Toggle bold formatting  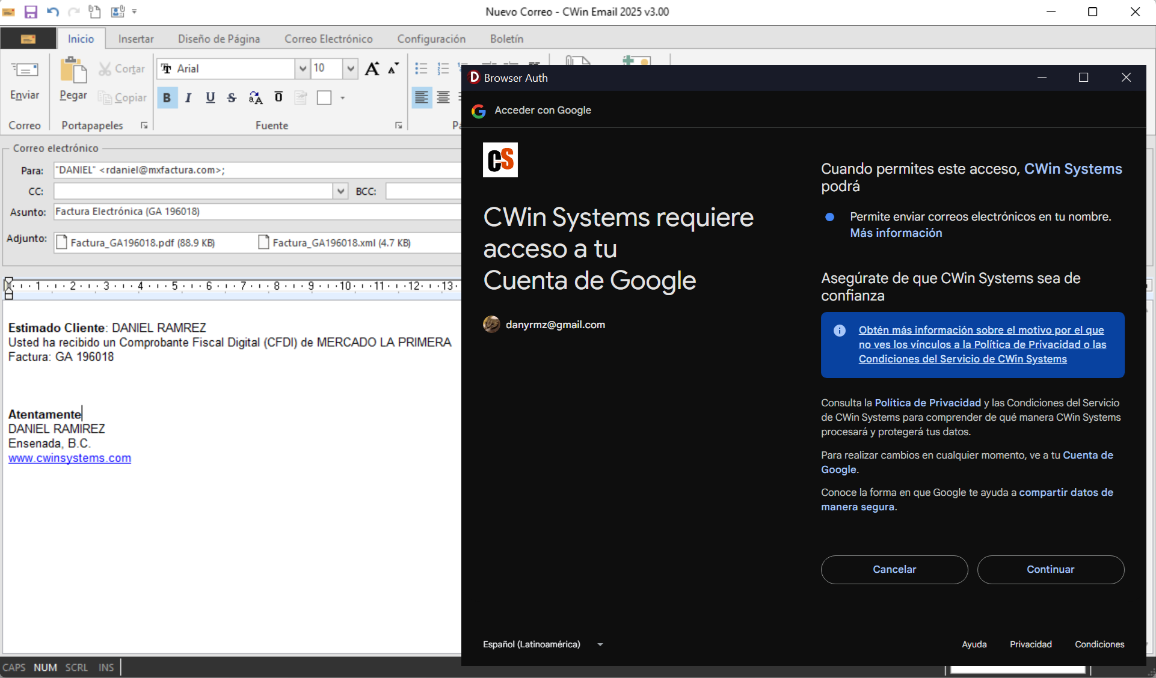point(167,98)
